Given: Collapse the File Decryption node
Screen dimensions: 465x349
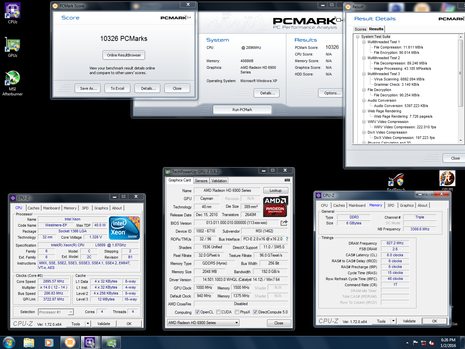Looking at the screenshot, I should click(364, 90).
